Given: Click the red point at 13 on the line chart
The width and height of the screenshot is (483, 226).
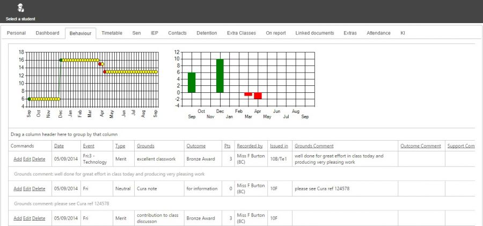Looking at the screenshot, I should [x=105, y=72].
